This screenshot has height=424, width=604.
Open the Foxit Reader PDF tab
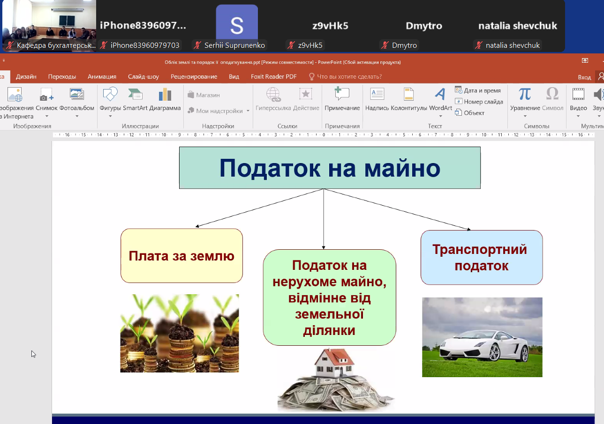273,77
